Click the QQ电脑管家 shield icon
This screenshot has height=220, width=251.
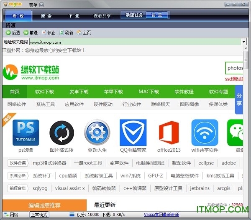(133, 132)
